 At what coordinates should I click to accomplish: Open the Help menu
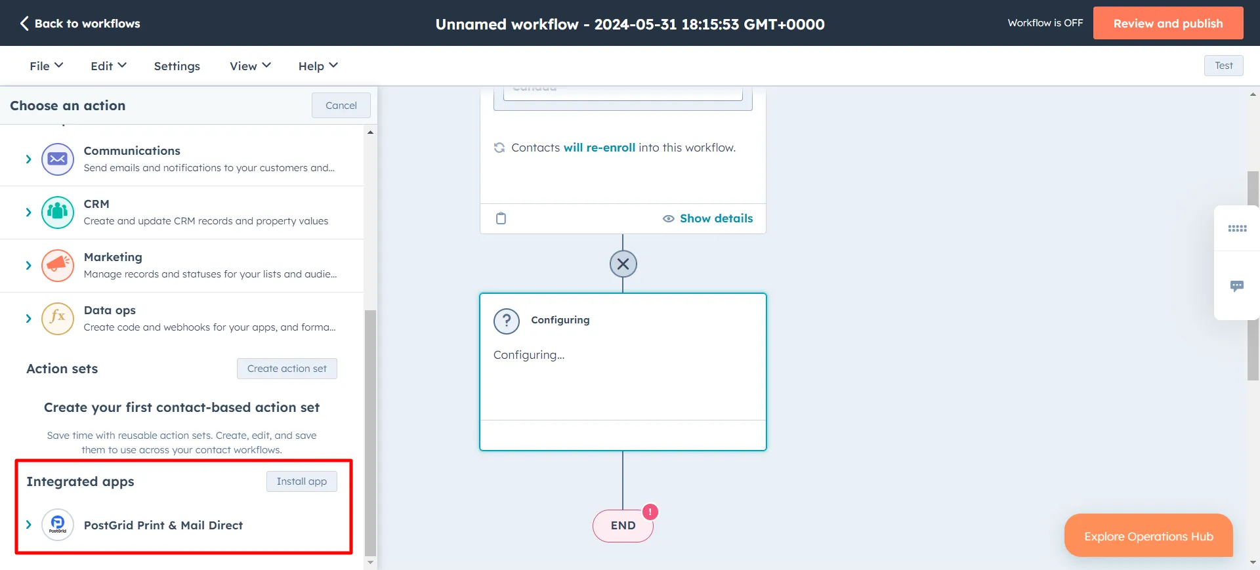[318, 66]
